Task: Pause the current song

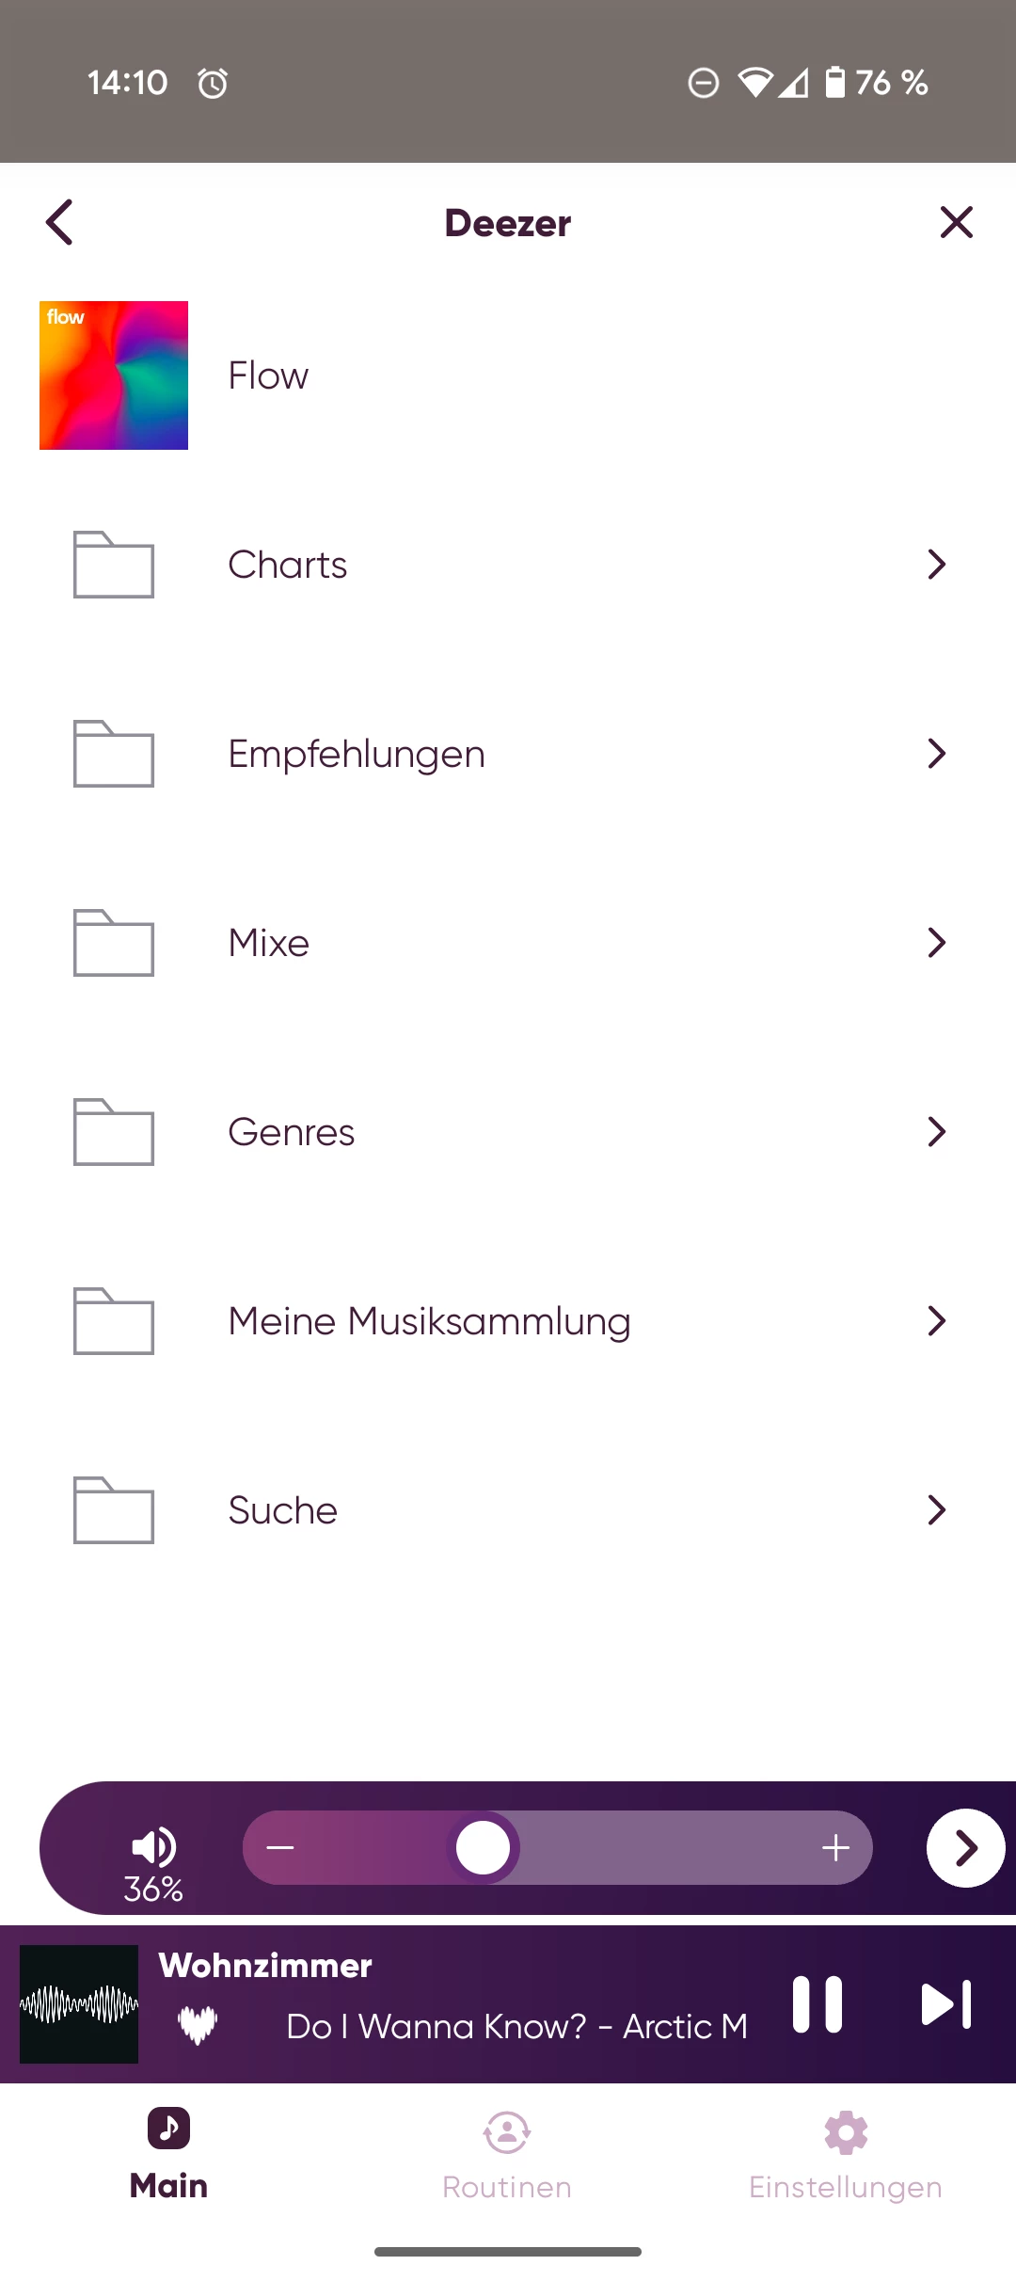Action: [817, 2004]
